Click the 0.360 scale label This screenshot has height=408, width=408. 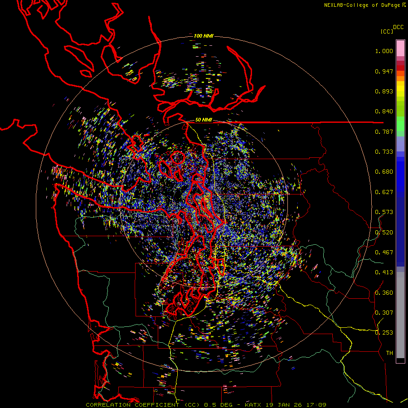tap(384, 293)
